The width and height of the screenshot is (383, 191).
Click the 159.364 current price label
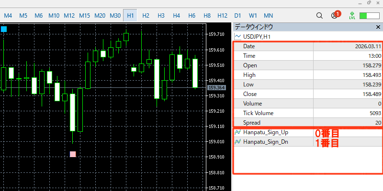click(216, 88)
